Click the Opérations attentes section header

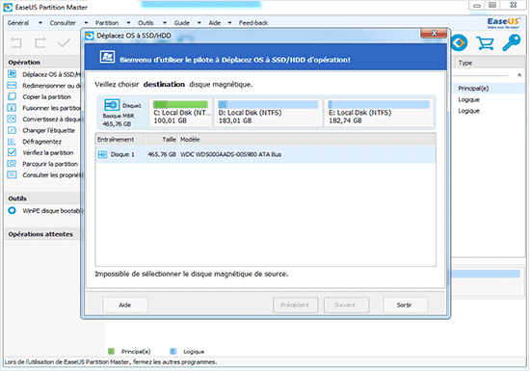[42, 234]
